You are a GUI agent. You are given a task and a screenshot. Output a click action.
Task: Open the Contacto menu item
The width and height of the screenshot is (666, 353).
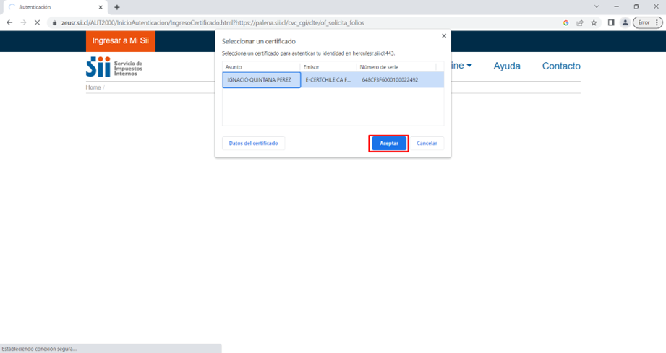click(561, 66)
